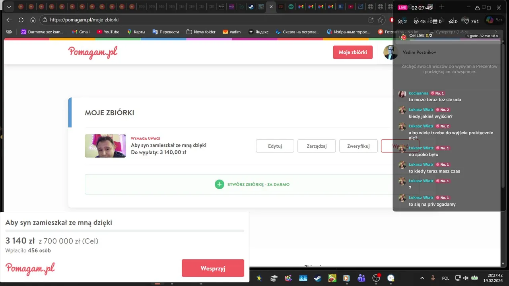Open the Сказка на острове bookmark
The image size is (509, 286).
(x=298, y=32)
